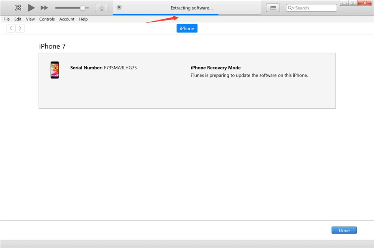
Task: Open the Up Next list button
Action: tap(273, 8)
